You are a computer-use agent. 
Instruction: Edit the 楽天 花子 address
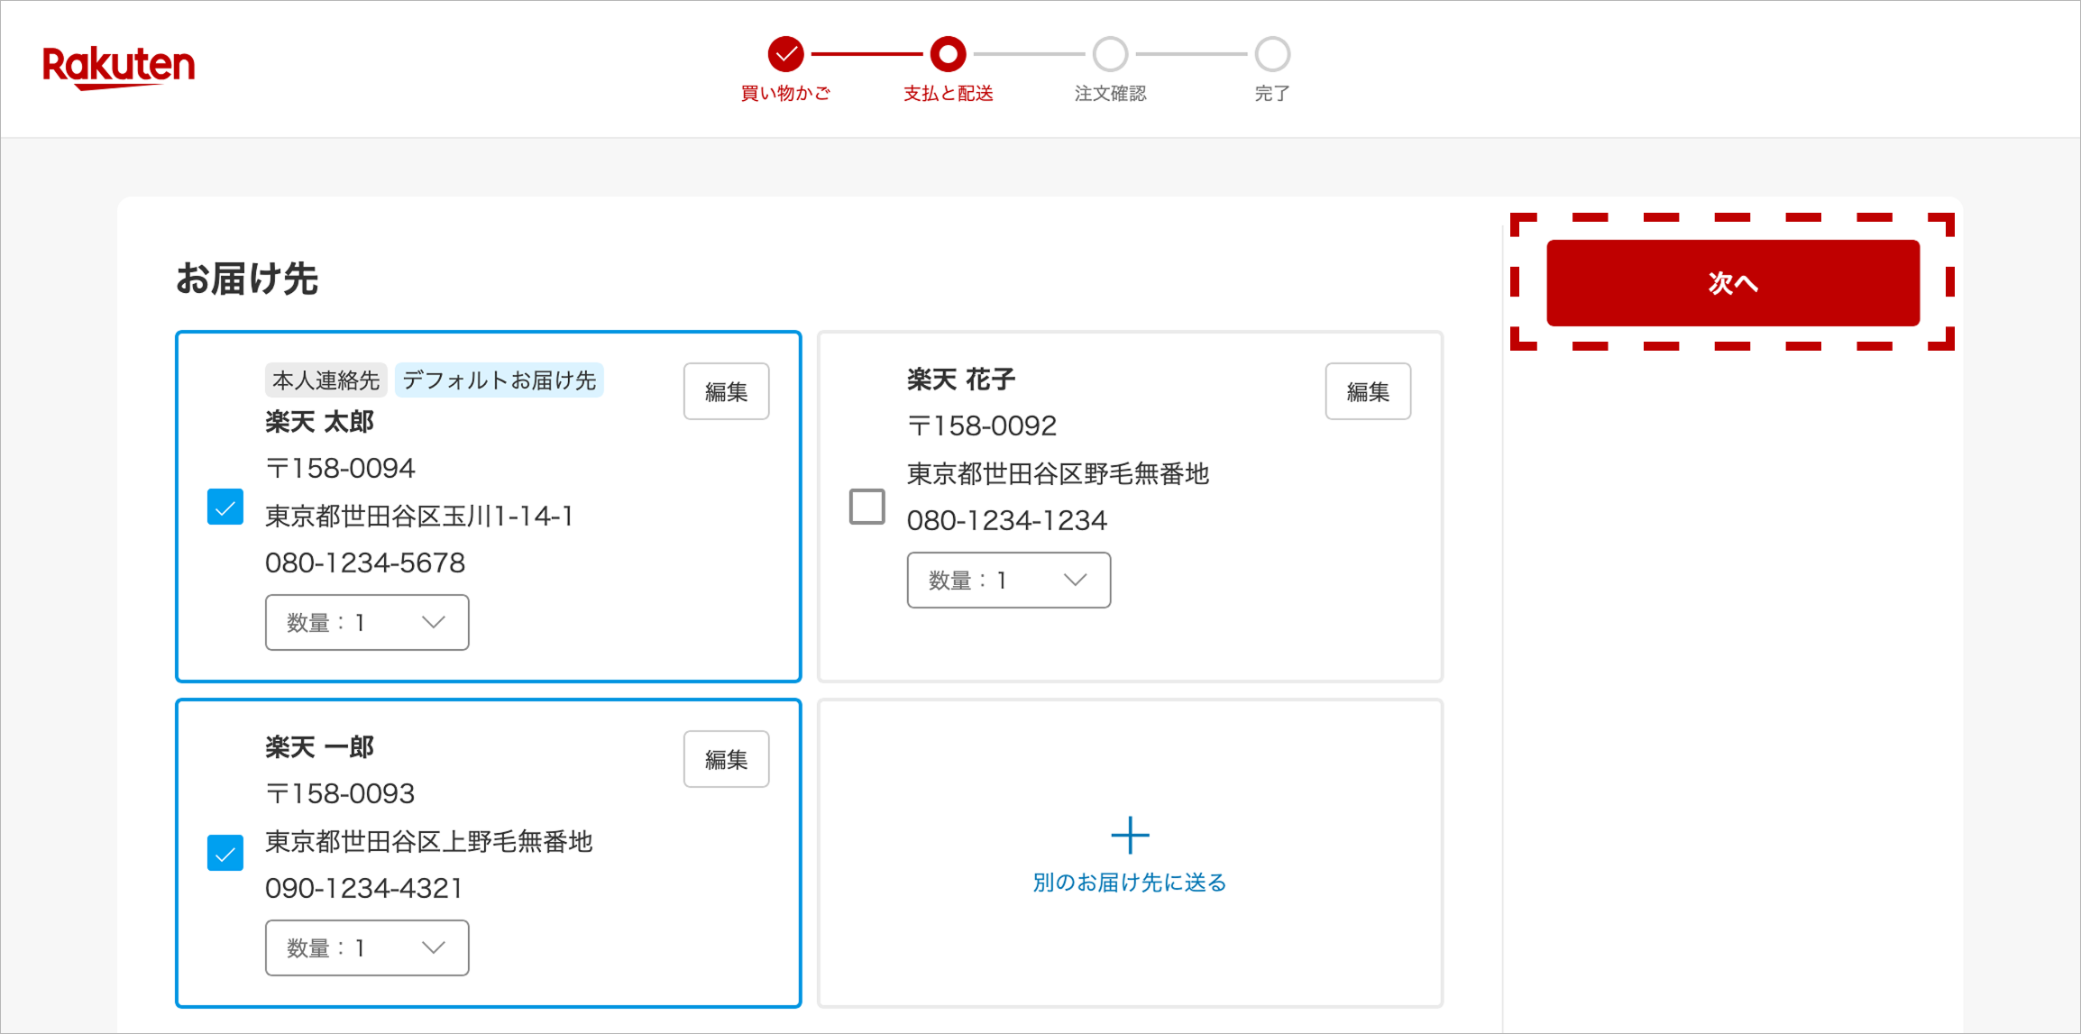(1368, 391)
